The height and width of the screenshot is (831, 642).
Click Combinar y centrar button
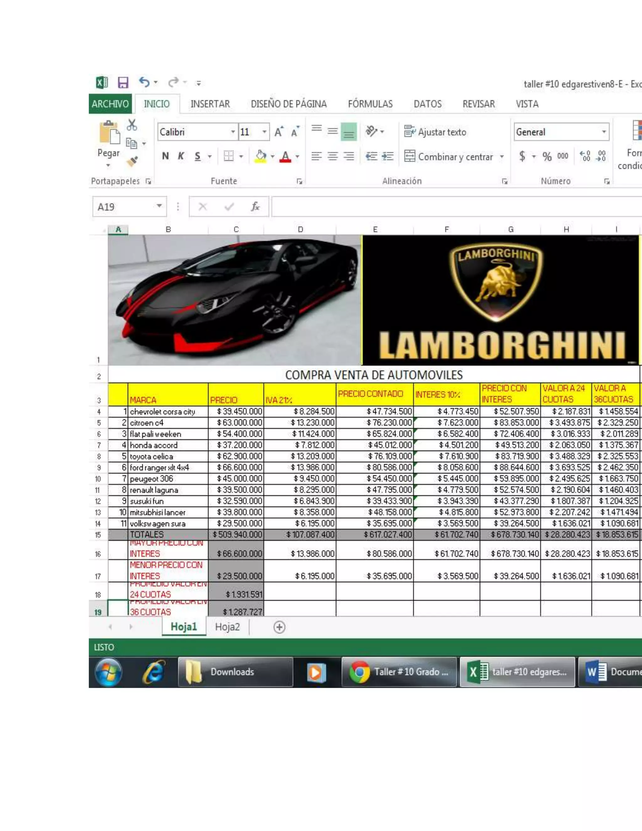[x=449, y=157]
